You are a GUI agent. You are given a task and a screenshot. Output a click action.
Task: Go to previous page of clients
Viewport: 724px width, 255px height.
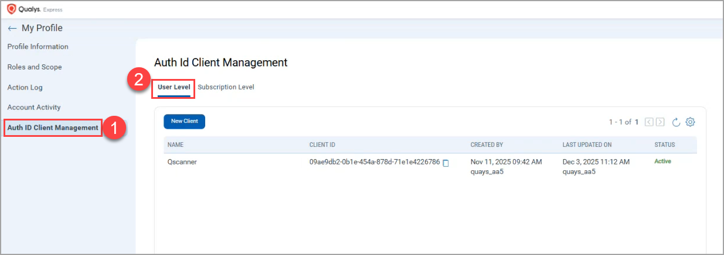point(649,122)
